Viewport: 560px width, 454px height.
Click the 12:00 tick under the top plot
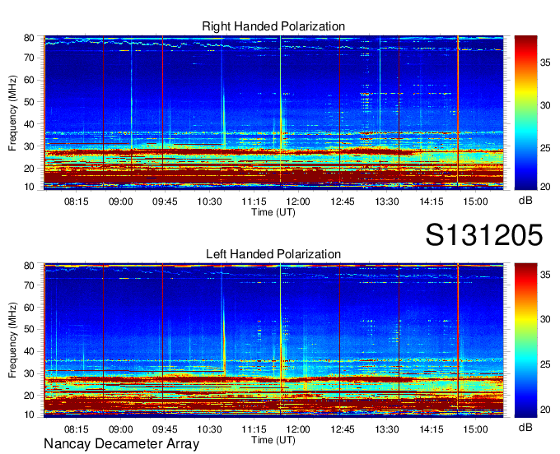pyautogui.click(x=298, y=202)
